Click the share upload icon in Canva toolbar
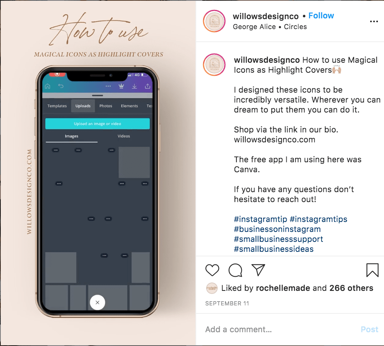The width and height of the screenshot is (384, 346). pos(148,86)
